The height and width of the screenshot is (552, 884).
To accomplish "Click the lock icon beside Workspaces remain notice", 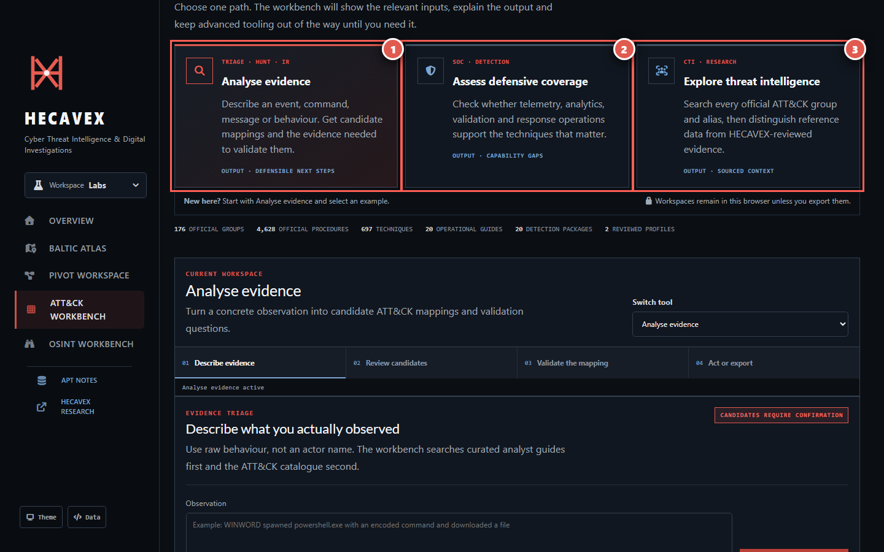I will (648, 201).
